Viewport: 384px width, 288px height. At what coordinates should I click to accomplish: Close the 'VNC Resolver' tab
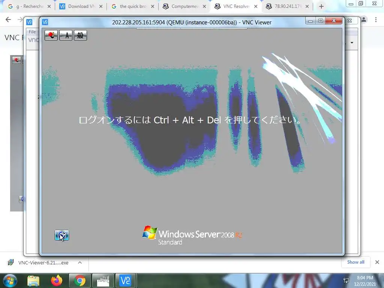point(256,7)
